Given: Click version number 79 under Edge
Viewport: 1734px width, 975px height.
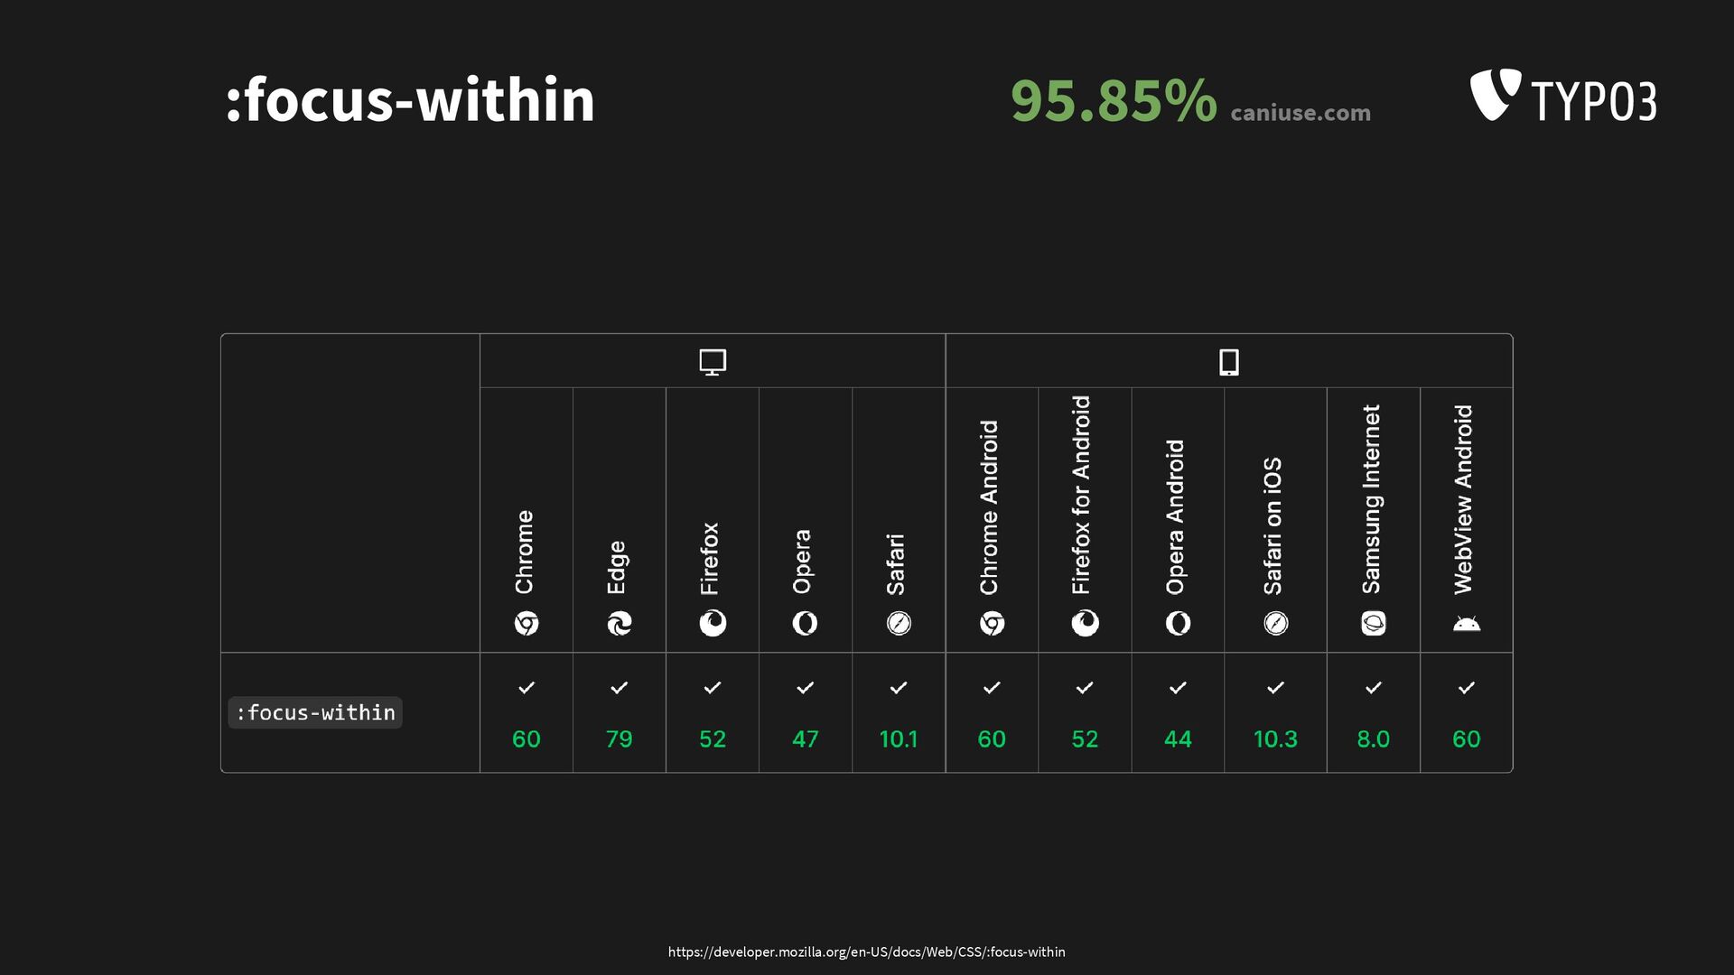Looking at the screenshot, I should tap(620, 739).
